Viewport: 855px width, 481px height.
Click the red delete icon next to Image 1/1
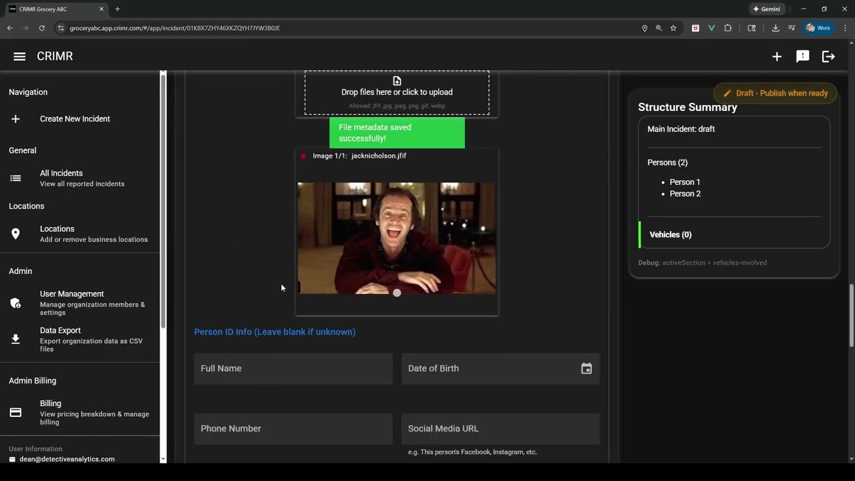(x=303, y=156)
